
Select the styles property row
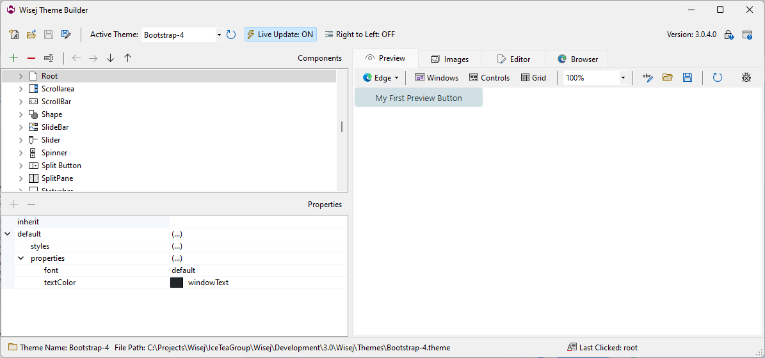pos(181,246)
